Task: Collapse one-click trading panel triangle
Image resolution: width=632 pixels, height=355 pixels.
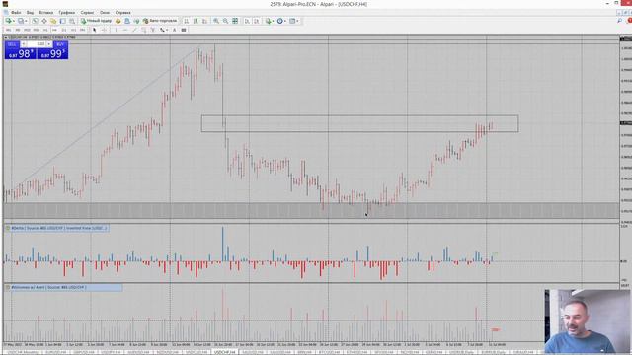Action: pos(6,37)
